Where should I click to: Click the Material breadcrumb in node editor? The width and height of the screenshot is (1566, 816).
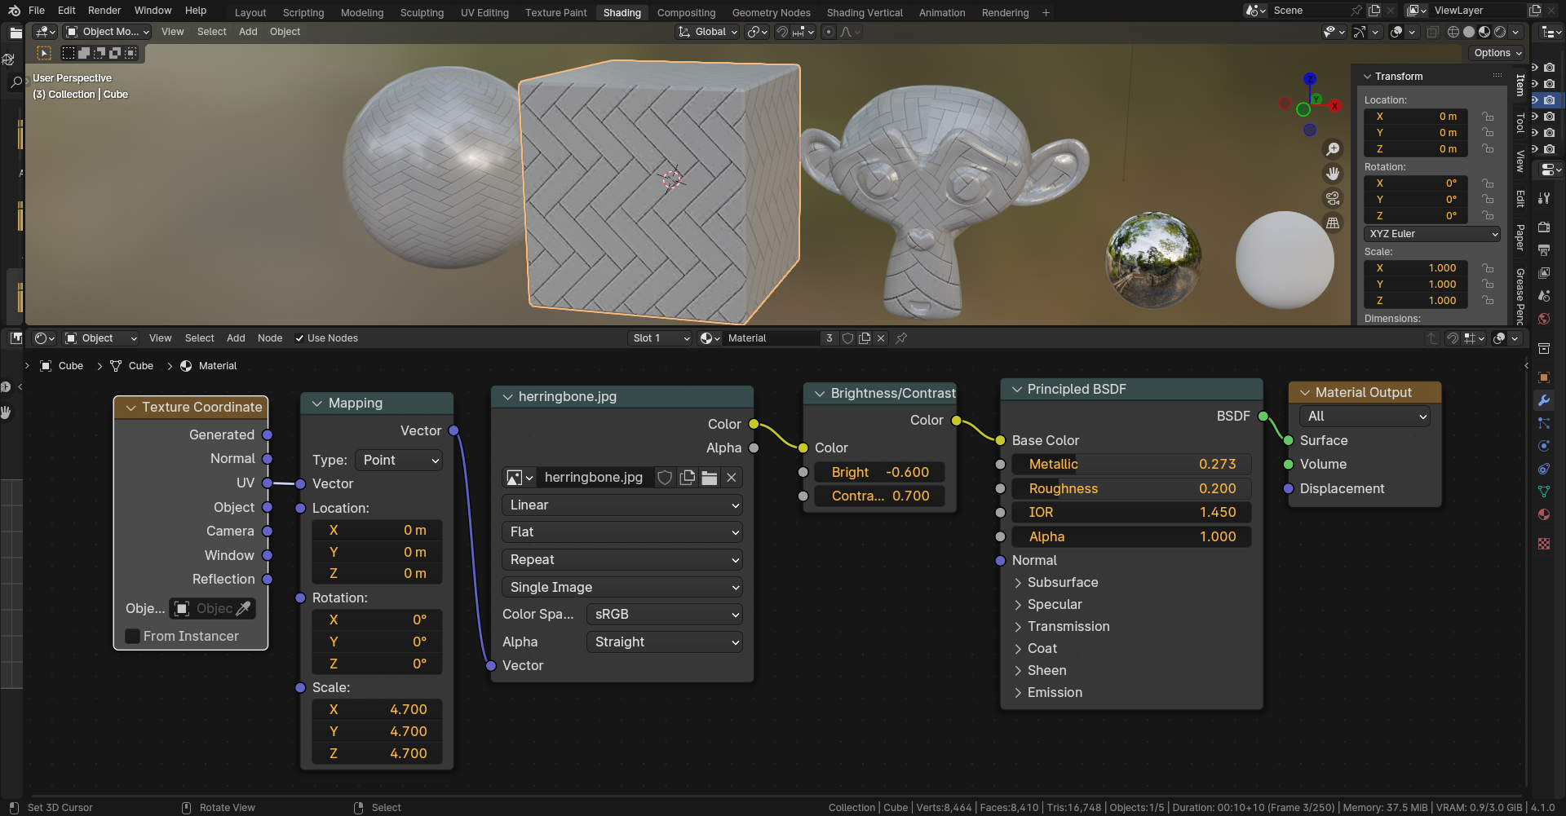click(x=209, y=366)
